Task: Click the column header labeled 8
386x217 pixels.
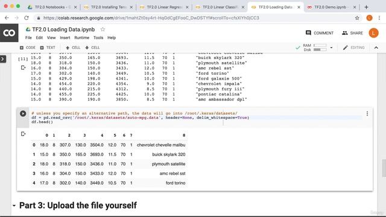Action: point(183,135)
